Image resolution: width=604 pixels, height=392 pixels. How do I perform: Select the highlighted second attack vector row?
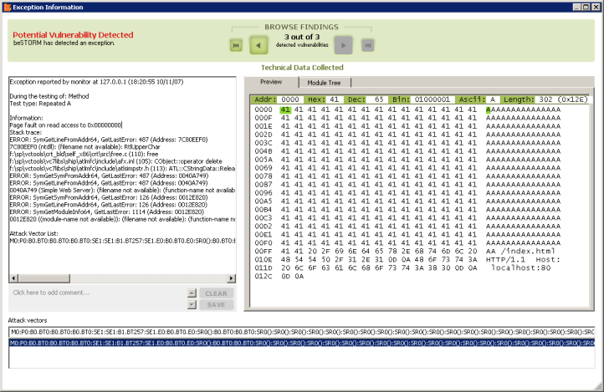[302, 343]
